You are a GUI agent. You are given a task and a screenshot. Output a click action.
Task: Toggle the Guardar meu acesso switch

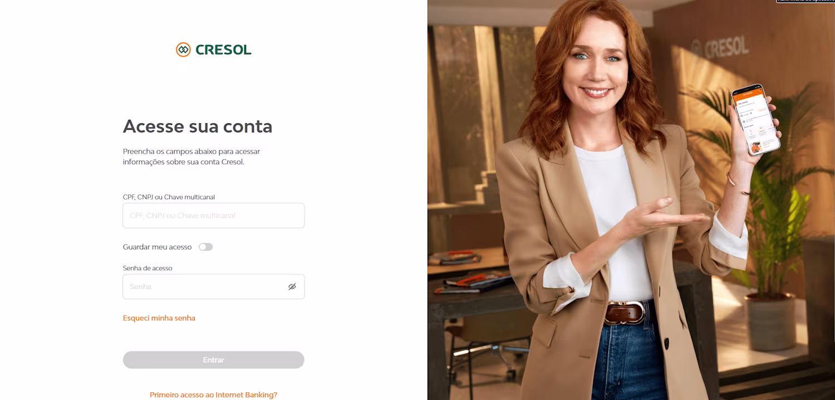click(206, 247)
